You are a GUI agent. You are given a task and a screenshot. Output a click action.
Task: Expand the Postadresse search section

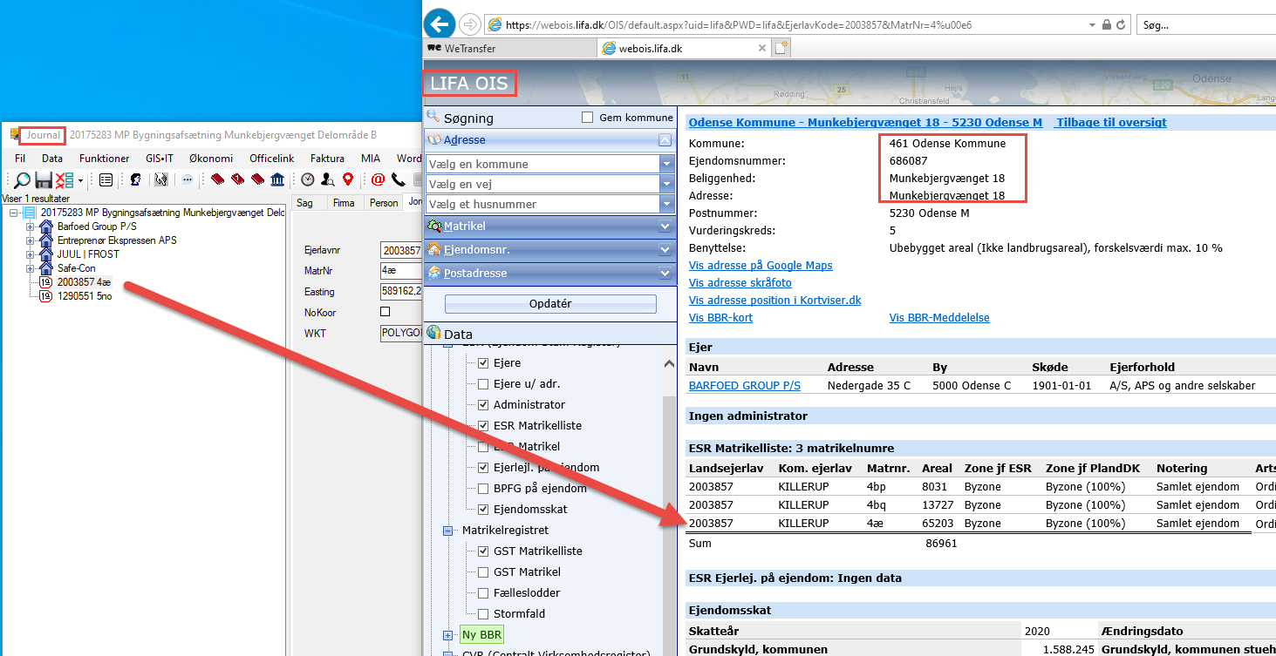click(665, 274)
